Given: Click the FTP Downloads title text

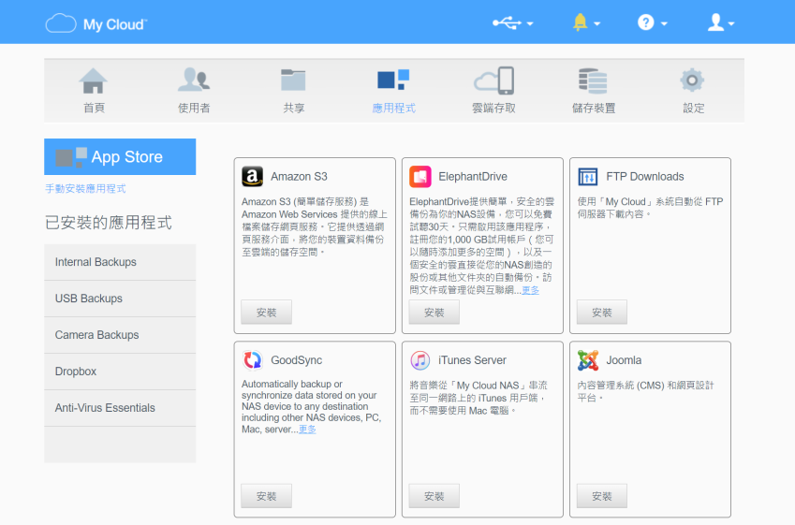Looking at the screenshot, I should point(645,176).
